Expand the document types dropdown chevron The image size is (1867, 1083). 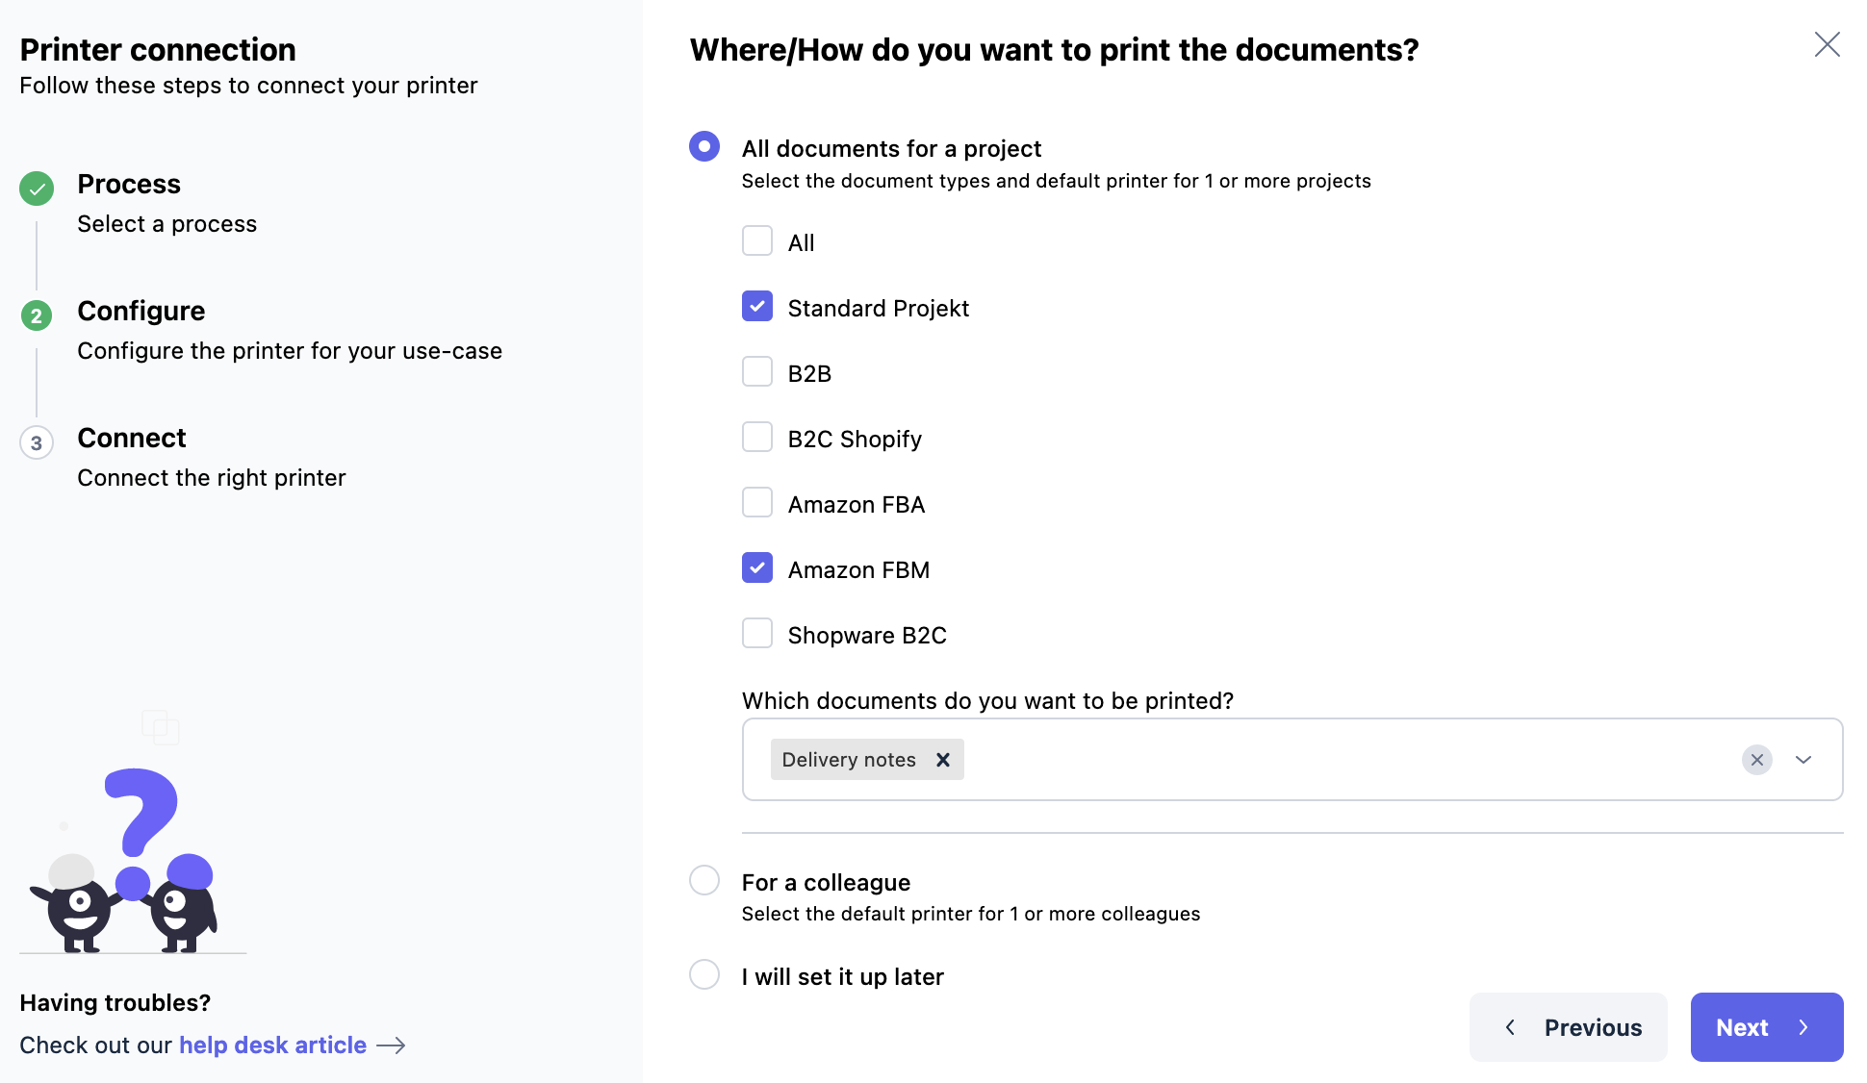pyautogui.click(x=1803, y=760)
